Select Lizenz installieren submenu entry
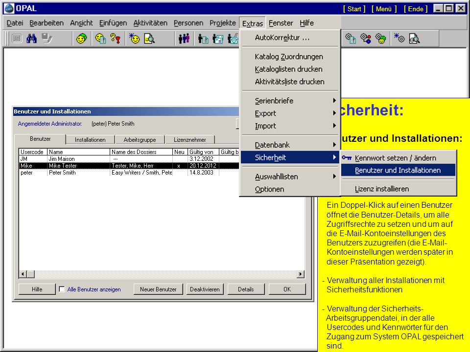 point(398,189)
